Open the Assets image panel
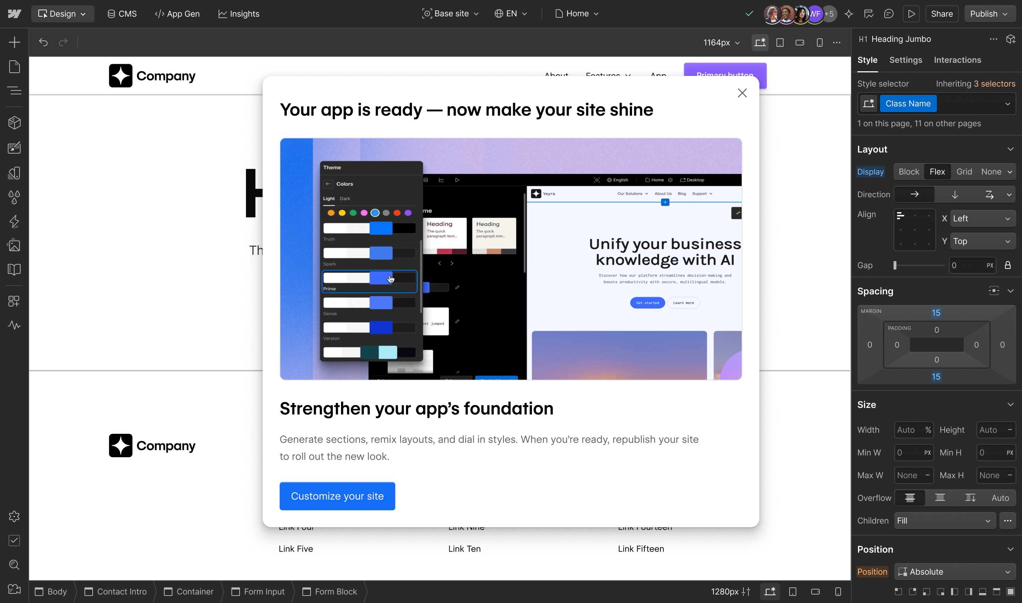This screenshot has height=603, width=1022. 14,245
